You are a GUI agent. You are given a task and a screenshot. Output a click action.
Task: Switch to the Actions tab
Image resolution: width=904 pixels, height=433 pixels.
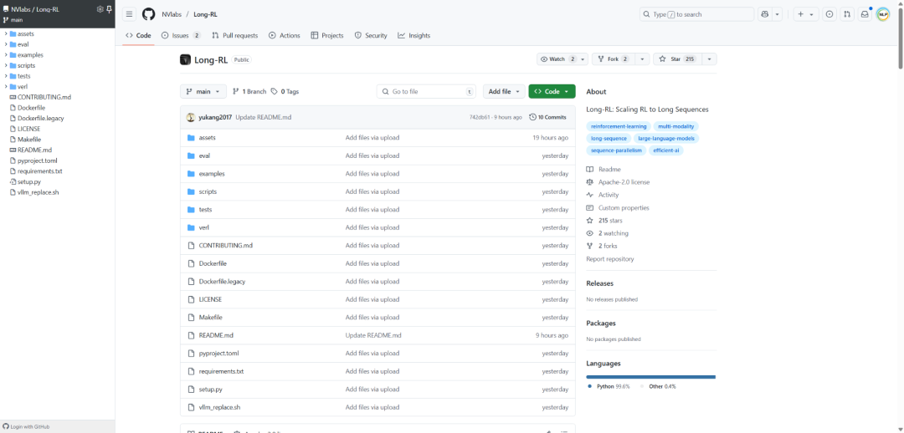[285, 36]
